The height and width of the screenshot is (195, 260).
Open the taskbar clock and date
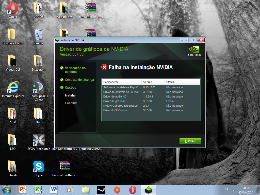click(x=246, y=190)
